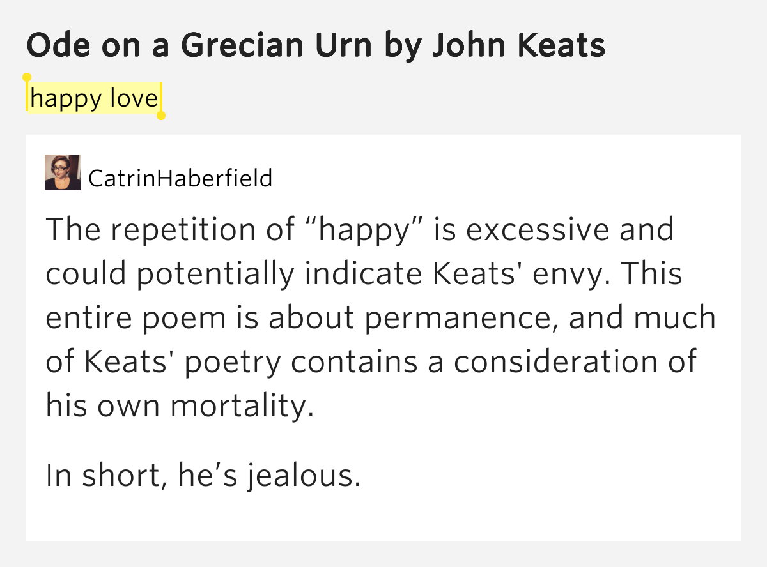Image resolution: width=767 pixels, height=567 pixels.
Task: Open CatrinHaberfield's avatar picture
Action: click(62, 172)
